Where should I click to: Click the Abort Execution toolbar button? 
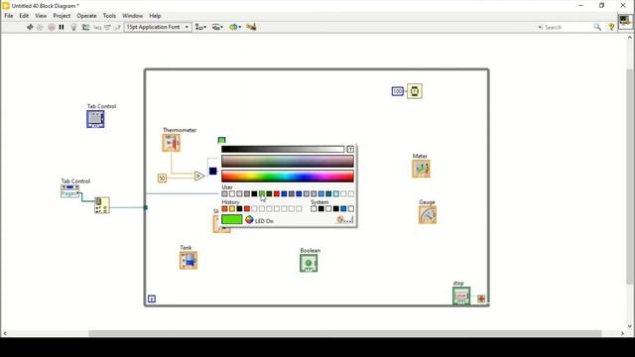point(52,27)
